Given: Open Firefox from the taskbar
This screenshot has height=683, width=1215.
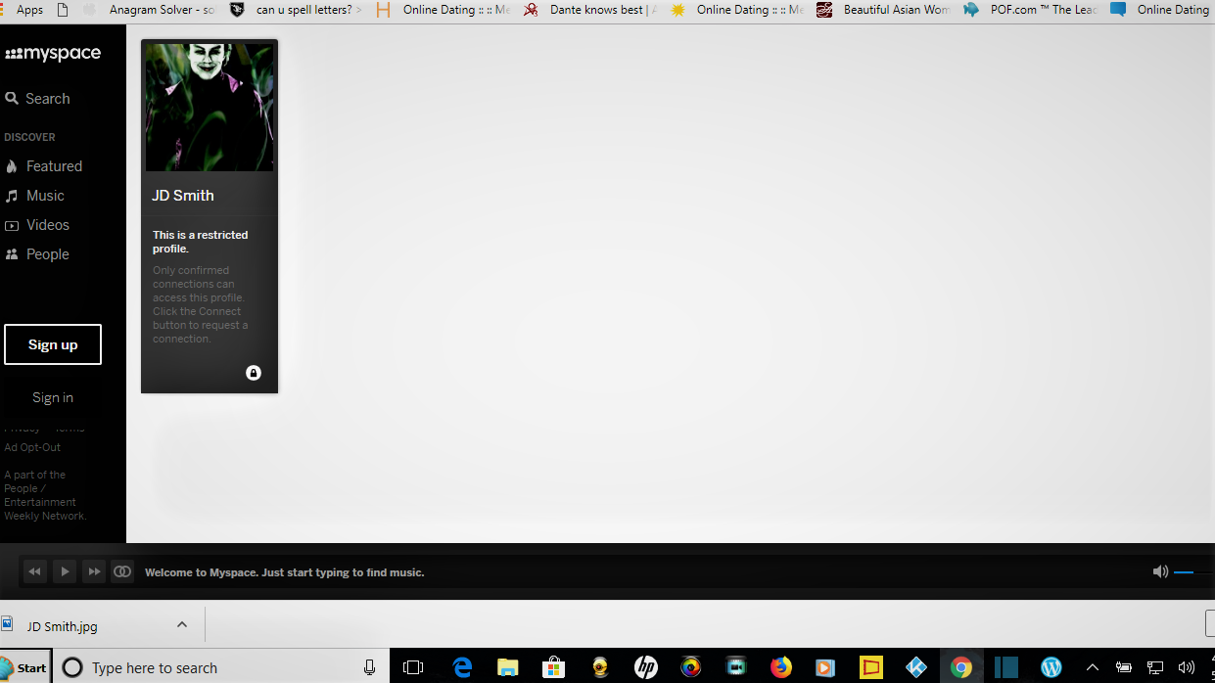Looking at the screenshot, I should (780, 667).
